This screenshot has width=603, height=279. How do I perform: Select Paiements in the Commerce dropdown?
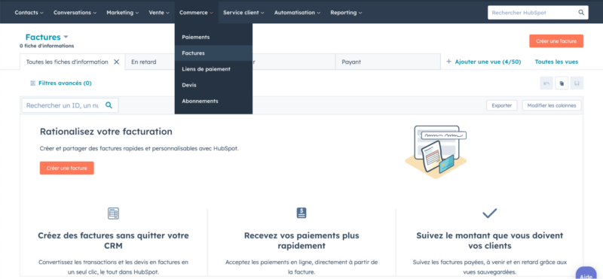[x=213, y=38]
